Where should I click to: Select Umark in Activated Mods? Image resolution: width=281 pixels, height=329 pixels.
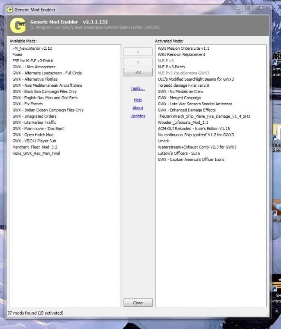163,141
